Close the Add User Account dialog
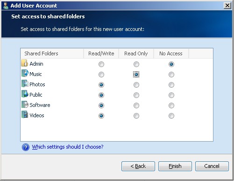 click(227, 6)
